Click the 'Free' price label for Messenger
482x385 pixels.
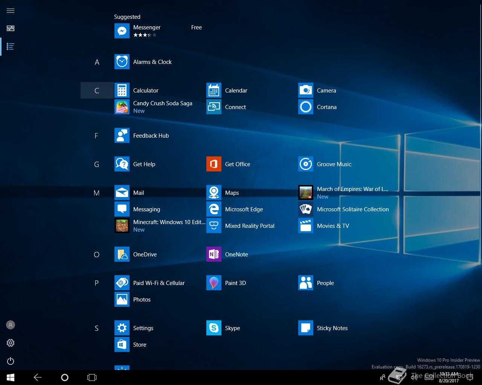(197, 27)
